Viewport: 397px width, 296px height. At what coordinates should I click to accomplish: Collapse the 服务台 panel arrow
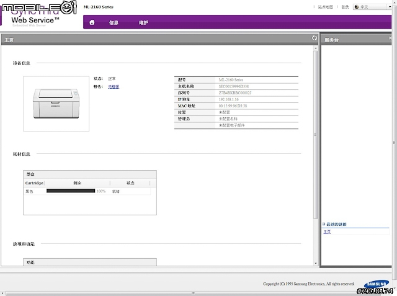click(x=390, y=38)
